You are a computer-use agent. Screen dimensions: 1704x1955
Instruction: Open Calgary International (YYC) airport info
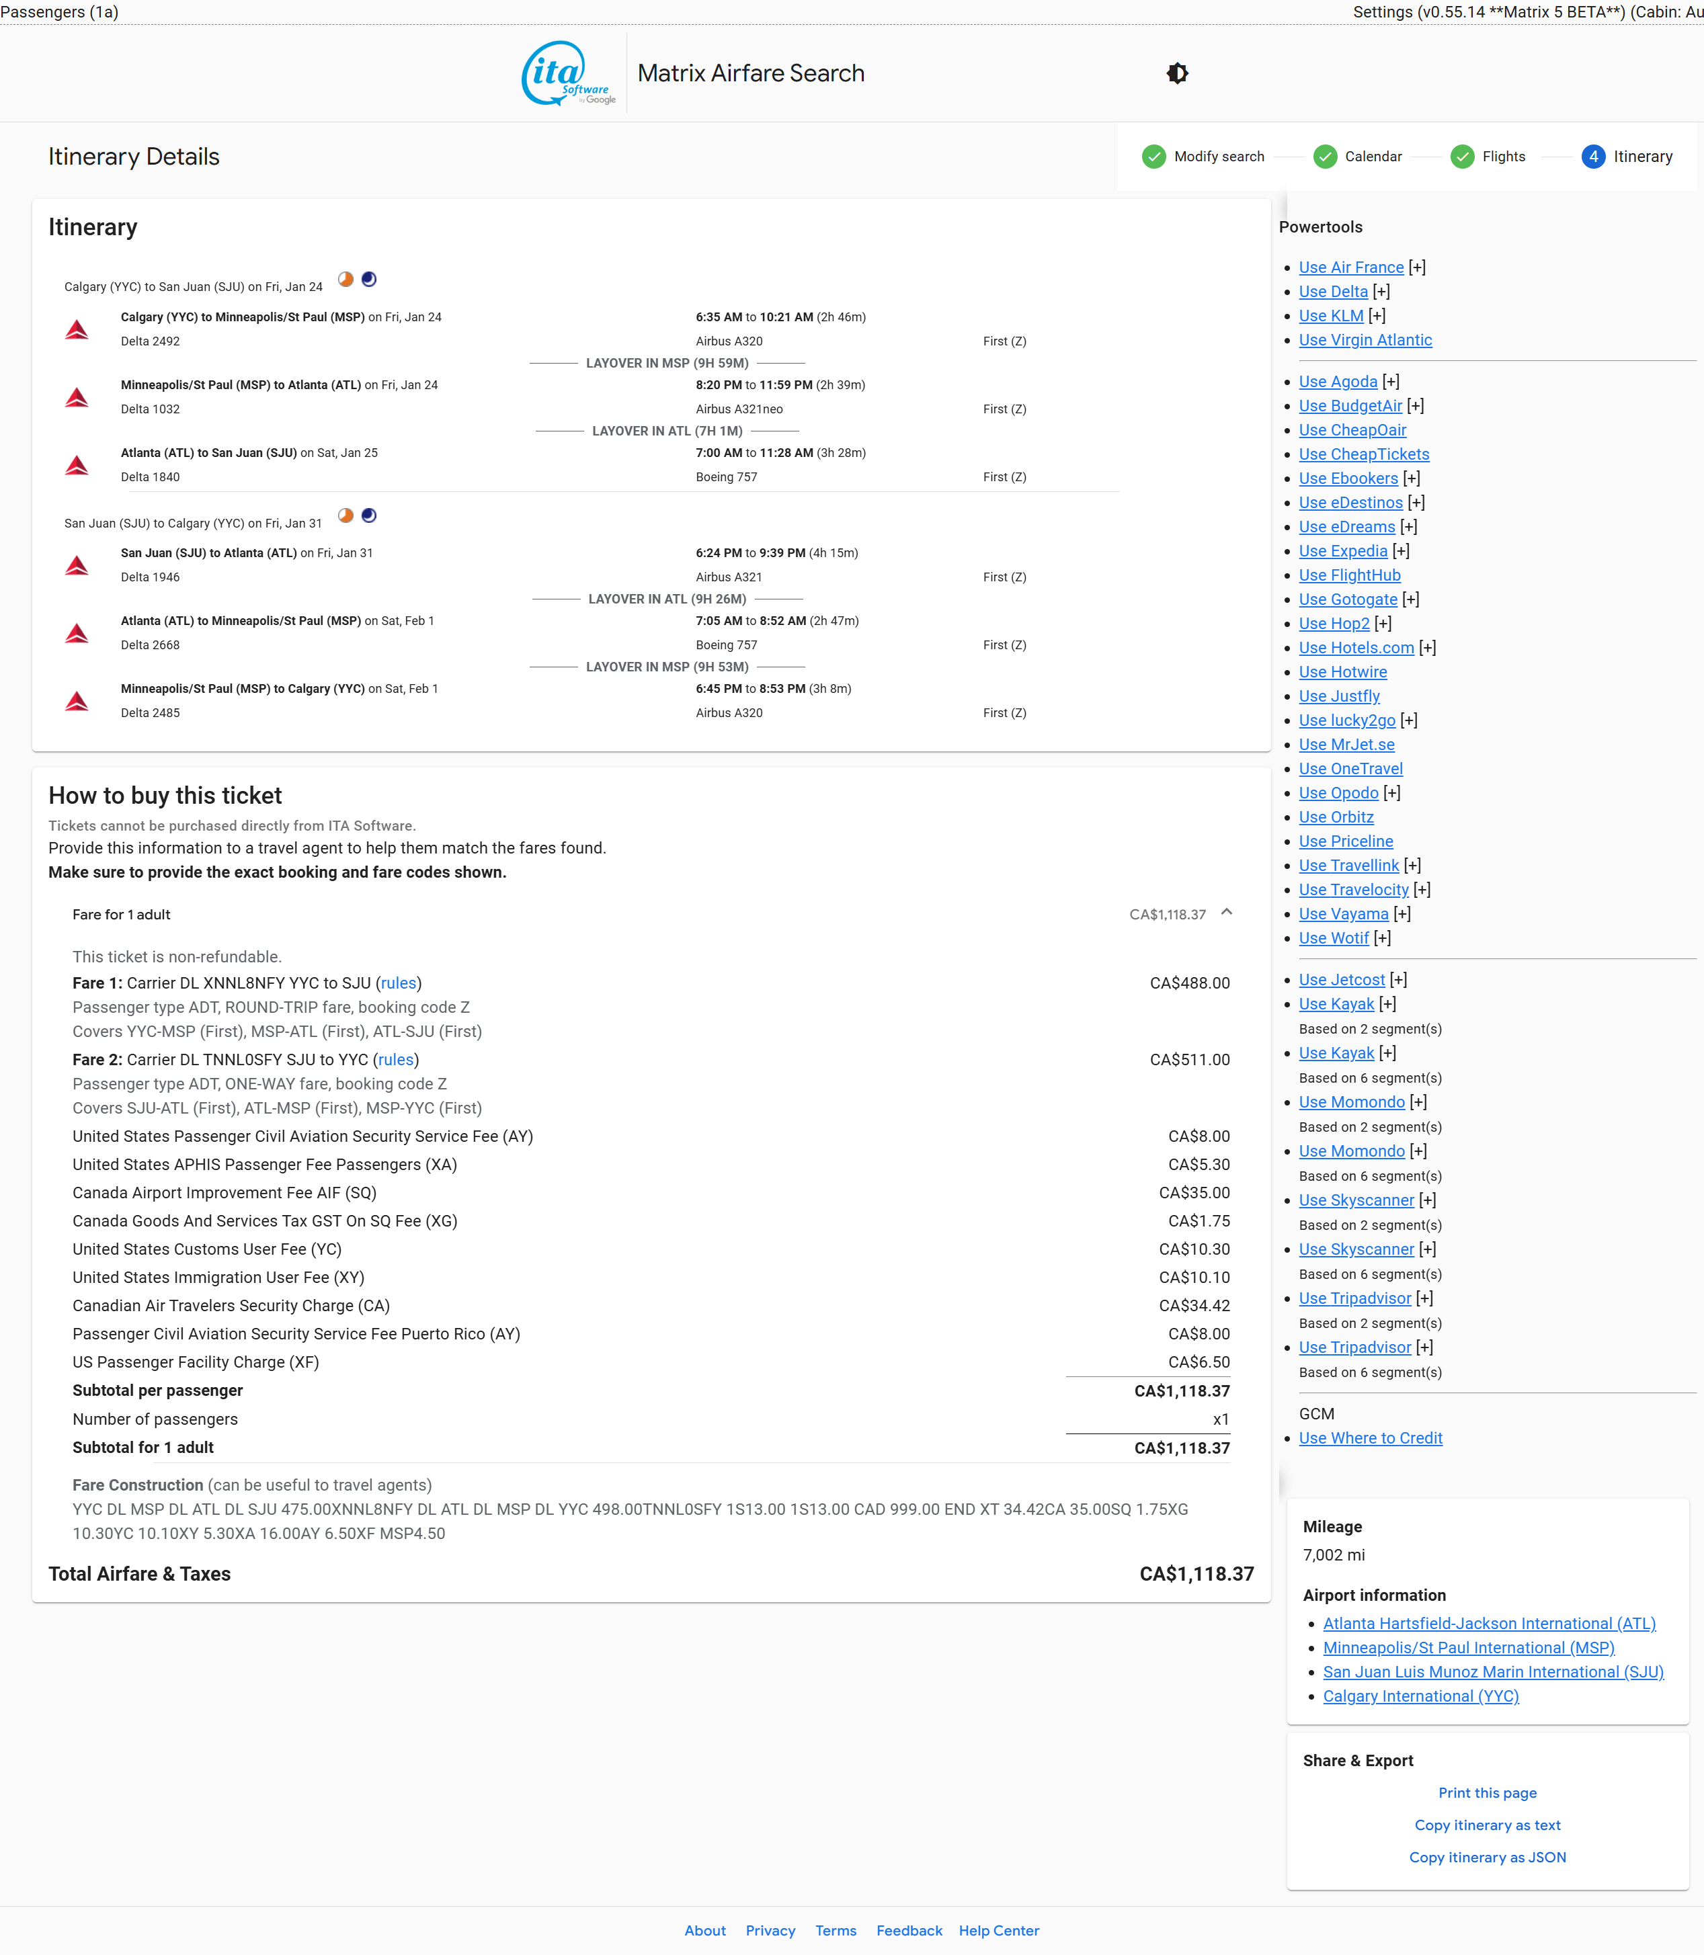coord(1420,1696)
